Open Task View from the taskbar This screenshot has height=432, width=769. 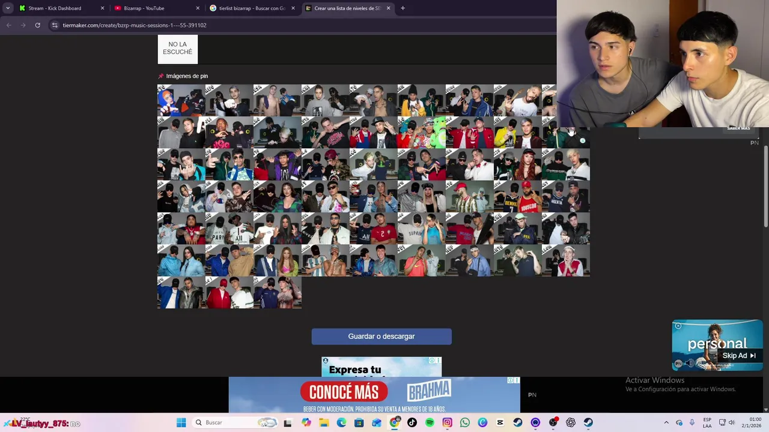tap(288, 423)
